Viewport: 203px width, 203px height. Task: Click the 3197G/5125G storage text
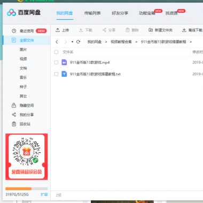17,194
